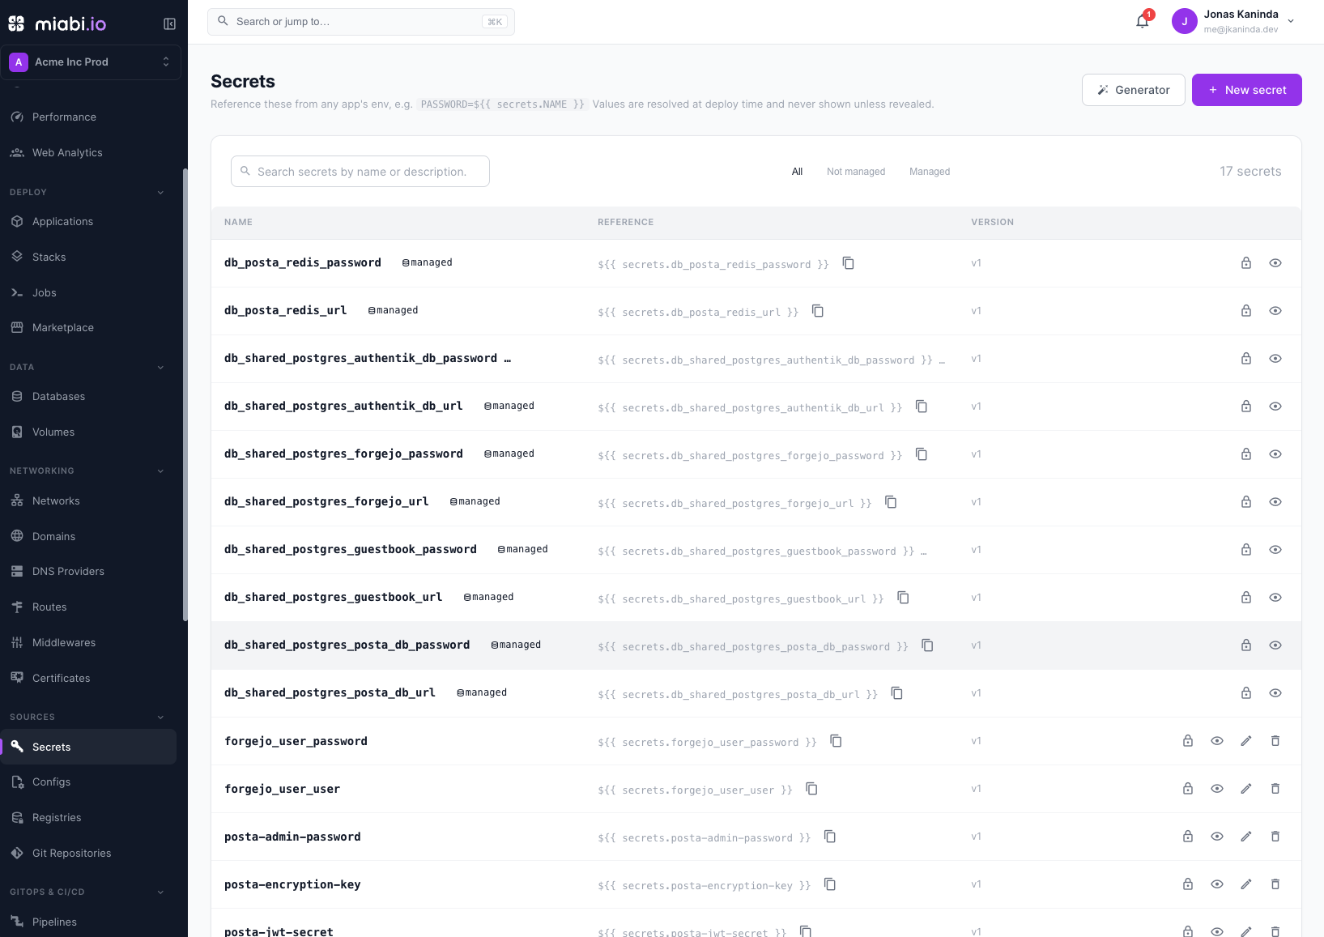The width and height of the screenshot is (1324, 937).
Task: Open Applications in the sidebar
Action: point(89,222)
